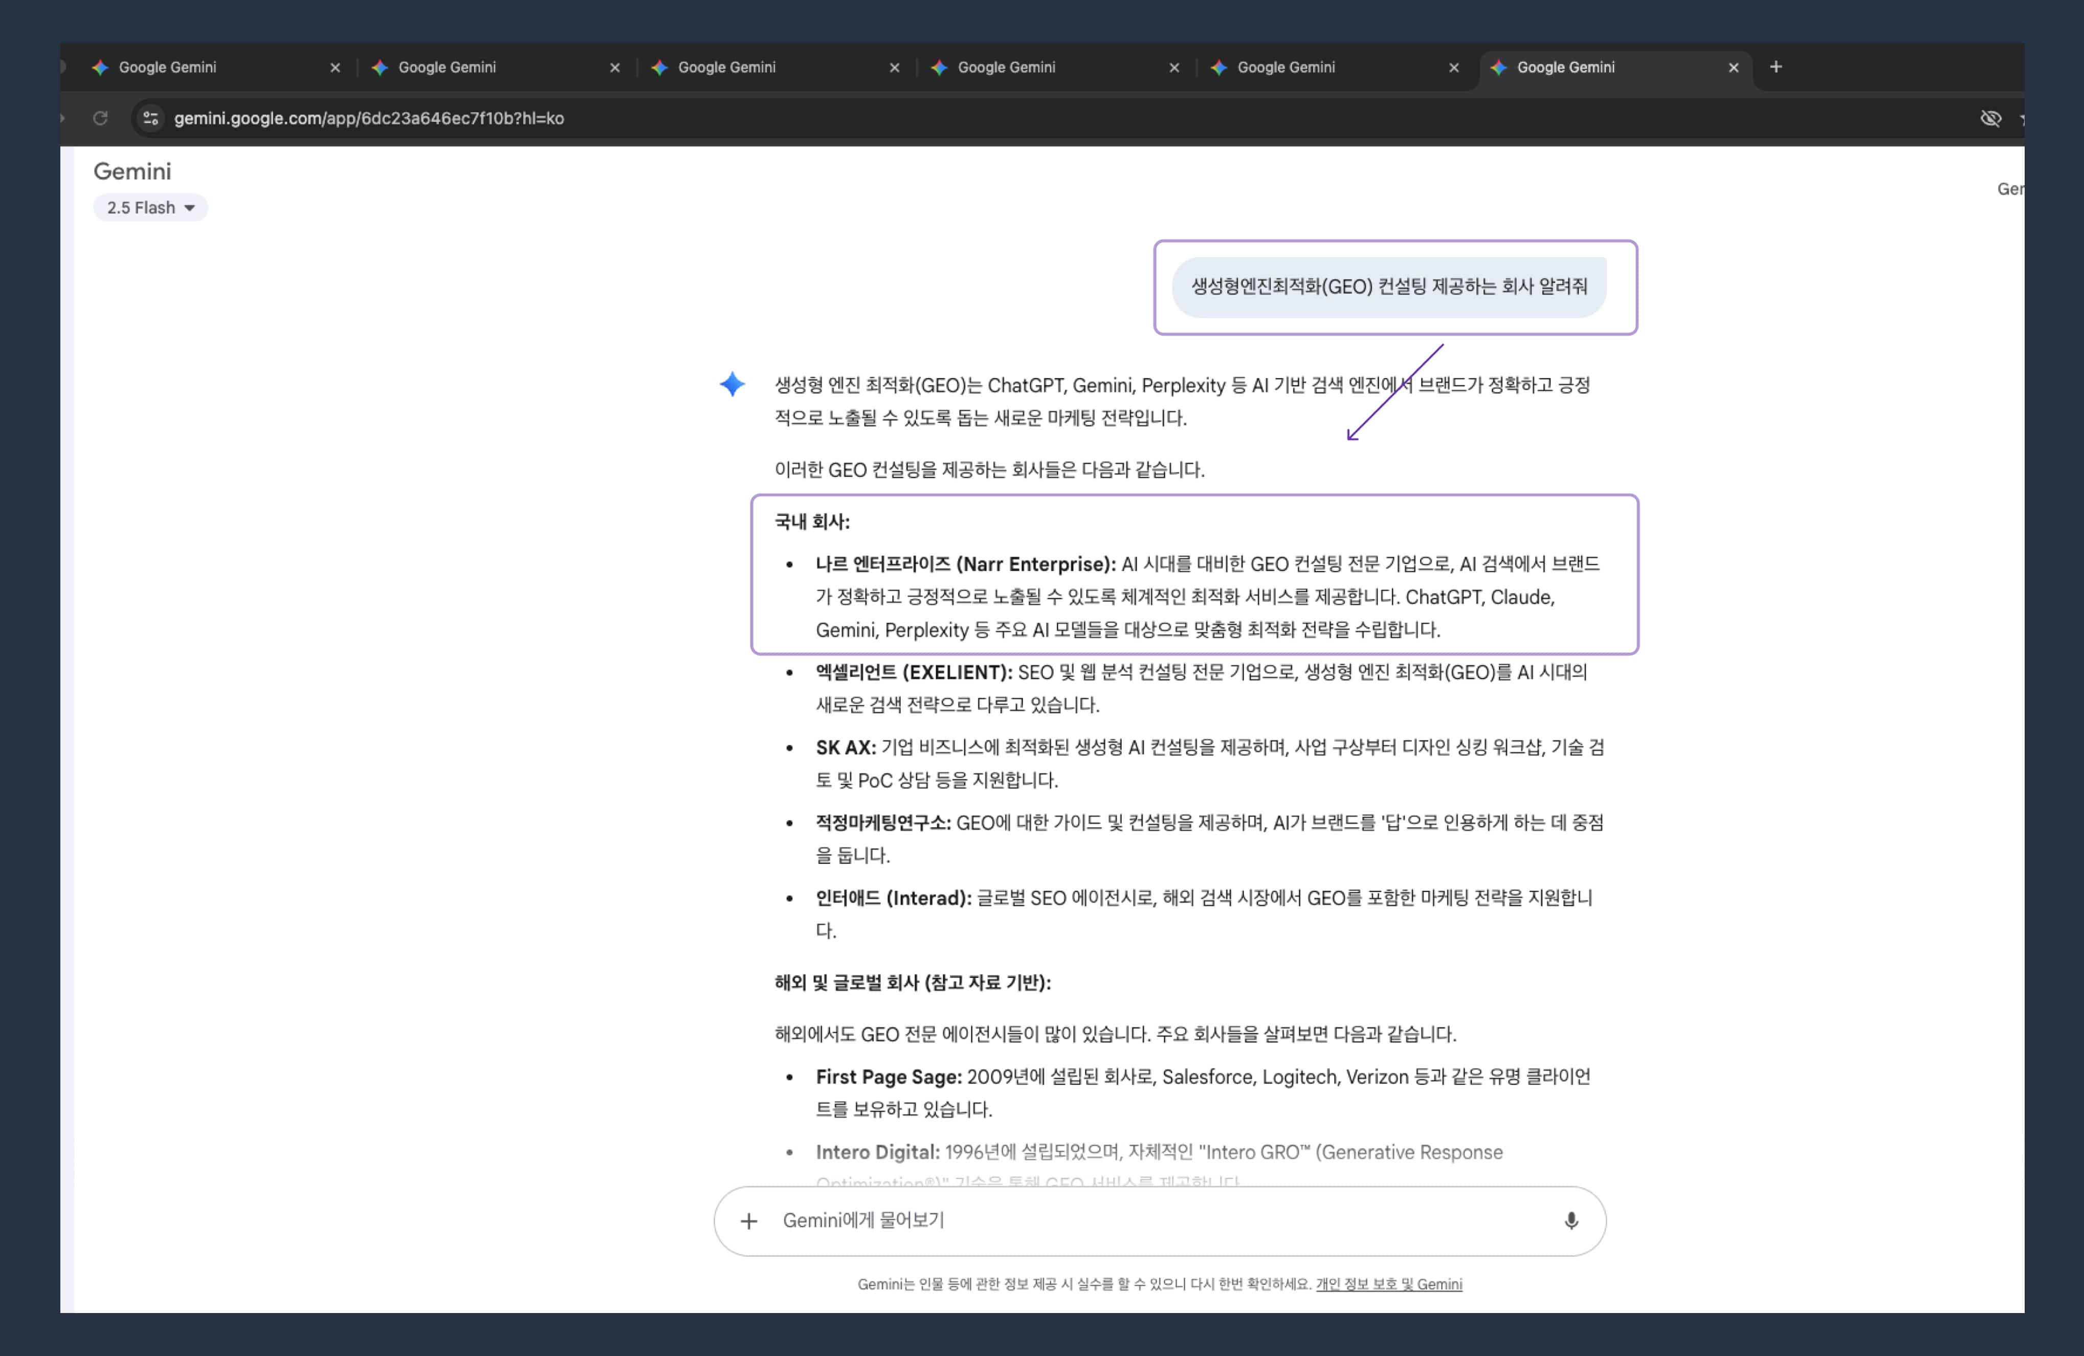Click the plus attach button in prompt box
Image resolution: width=2084 pixels, height=1356 pixels.
pyautogui.click(x=749, y=1221)
